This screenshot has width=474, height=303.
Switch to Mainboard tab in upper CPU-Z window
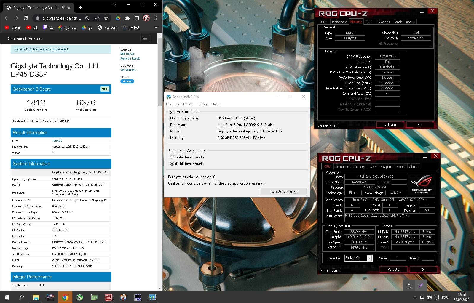pyautogui.click(x=339, y=22)
